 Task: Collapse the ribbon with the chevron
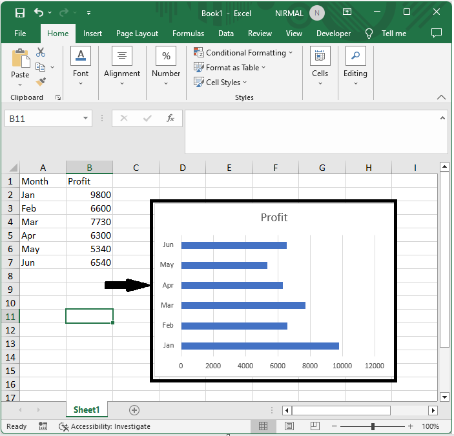(441, 97)
